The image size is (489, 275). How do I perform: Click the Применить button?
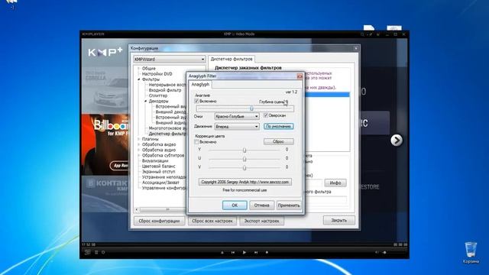click(x=289, y=205)
